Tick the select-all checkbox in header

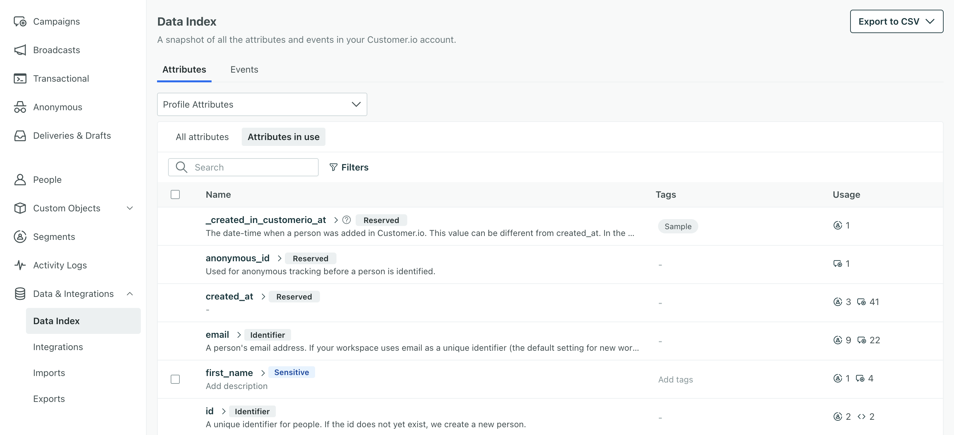point(175,194)
